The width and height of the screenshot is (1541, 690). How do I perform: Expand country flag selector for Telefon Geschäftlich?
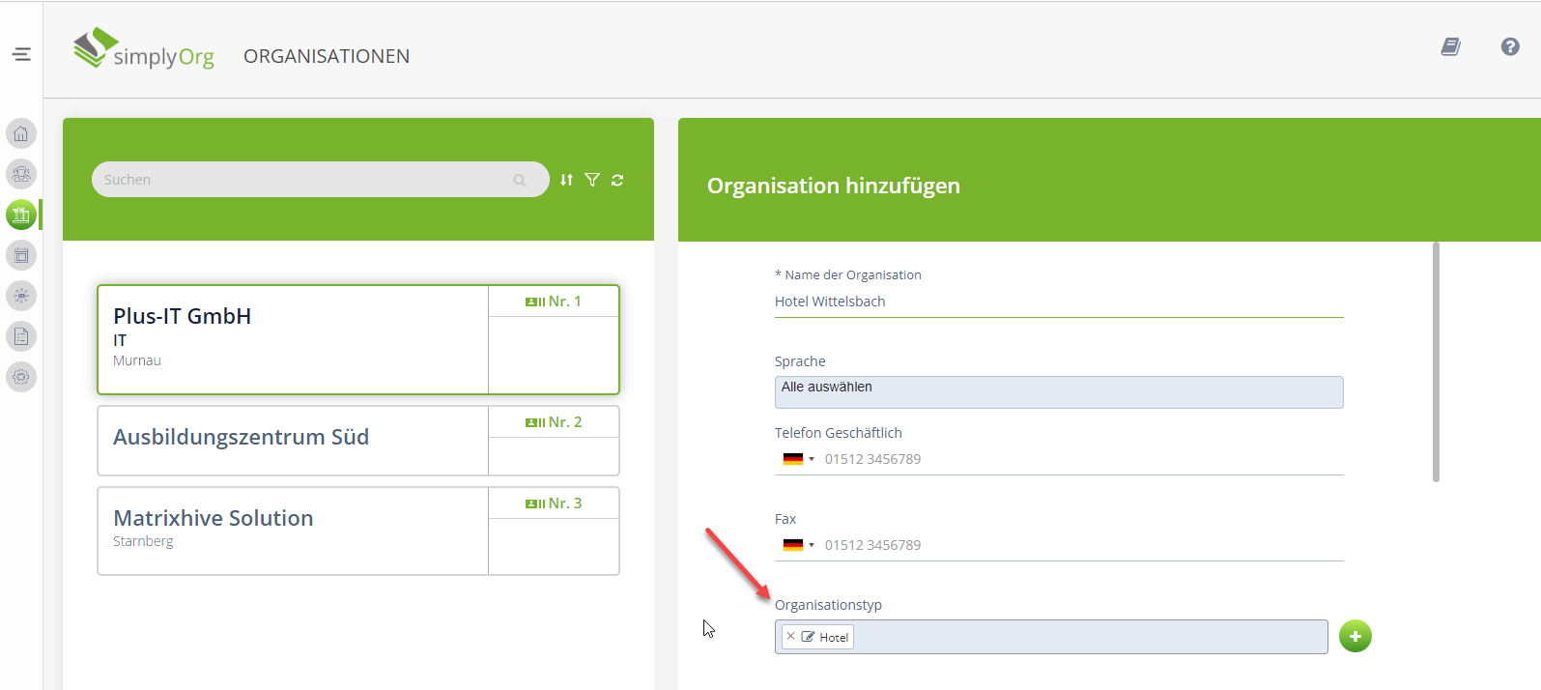click(x=798, y=459)
